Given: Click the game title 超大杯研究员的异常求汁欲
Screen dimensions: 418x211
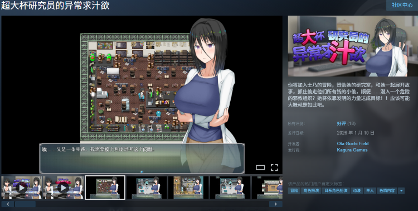Looking at the screenshot, I should coord(55,5).
